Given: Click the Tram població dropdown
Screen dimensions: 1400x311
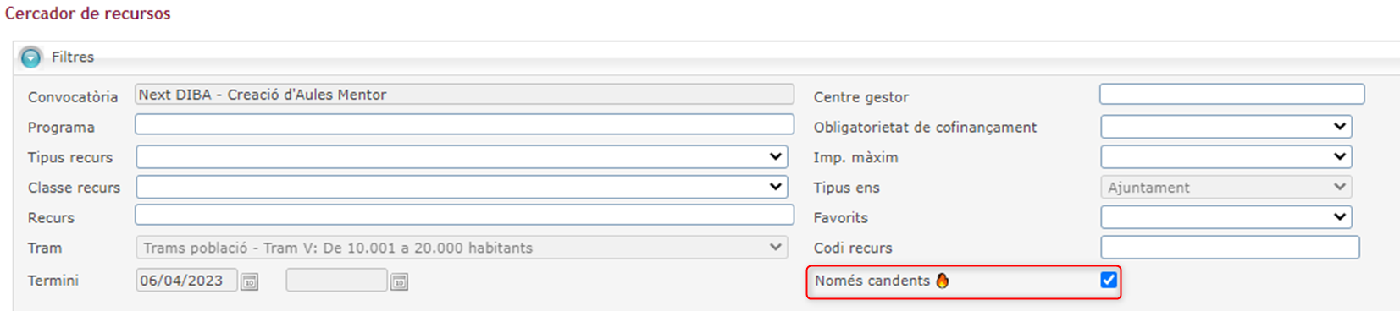Looking at the screenshot, I should pos(462,248).
